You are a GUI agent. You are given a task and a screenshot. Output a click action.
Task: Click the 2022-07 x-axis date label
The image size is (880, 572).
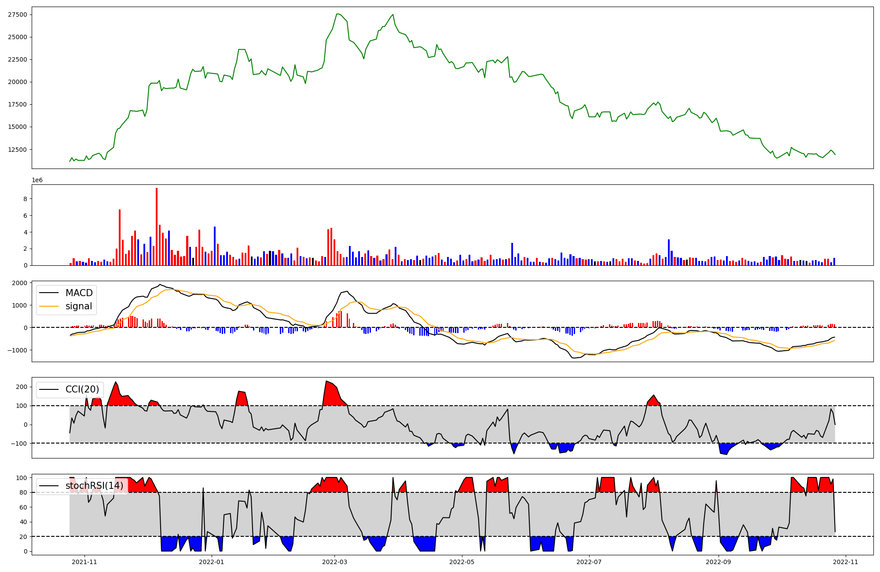(x=589, y=562)
